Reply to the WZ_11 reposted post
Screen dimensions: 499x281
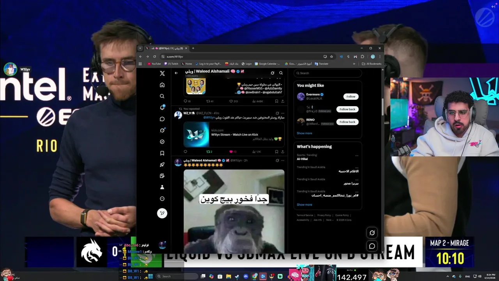tap(185, 151)
